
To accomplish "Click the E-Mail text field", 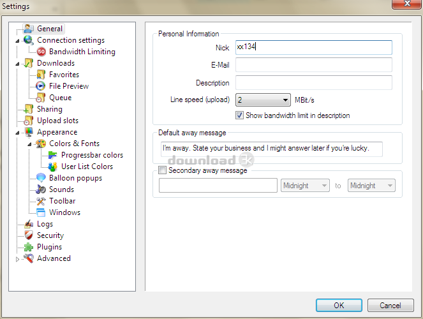I will (x=313, y=65).
